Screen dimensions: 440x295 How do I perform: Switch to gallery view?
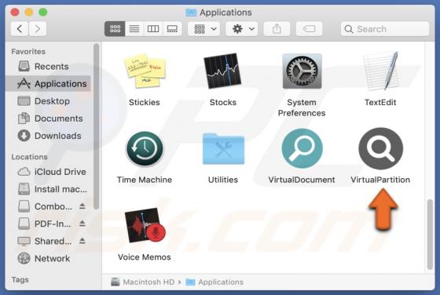pos(172,29)
